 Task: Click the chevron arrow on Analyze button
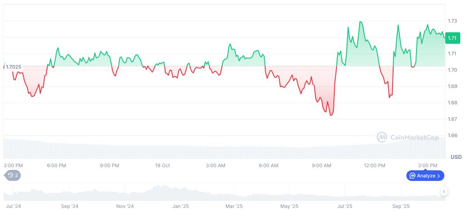438,176
